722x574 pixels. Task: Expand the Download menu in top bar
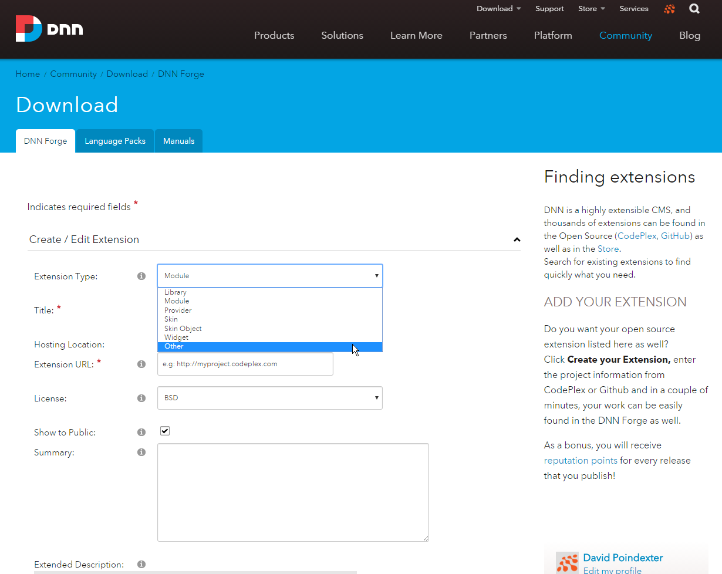[x=498, y=9]
